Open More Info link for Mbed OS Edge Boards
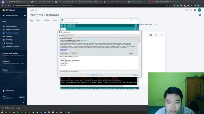 (63, 65)
